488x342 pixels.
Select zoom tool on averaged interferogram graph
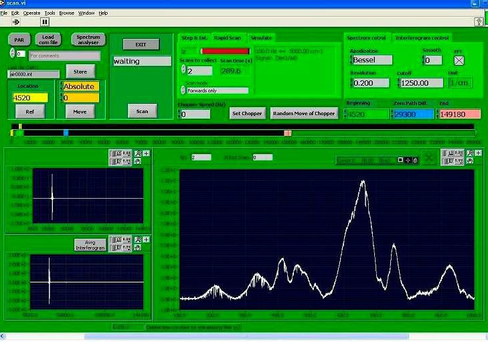(x=137, y=240)
